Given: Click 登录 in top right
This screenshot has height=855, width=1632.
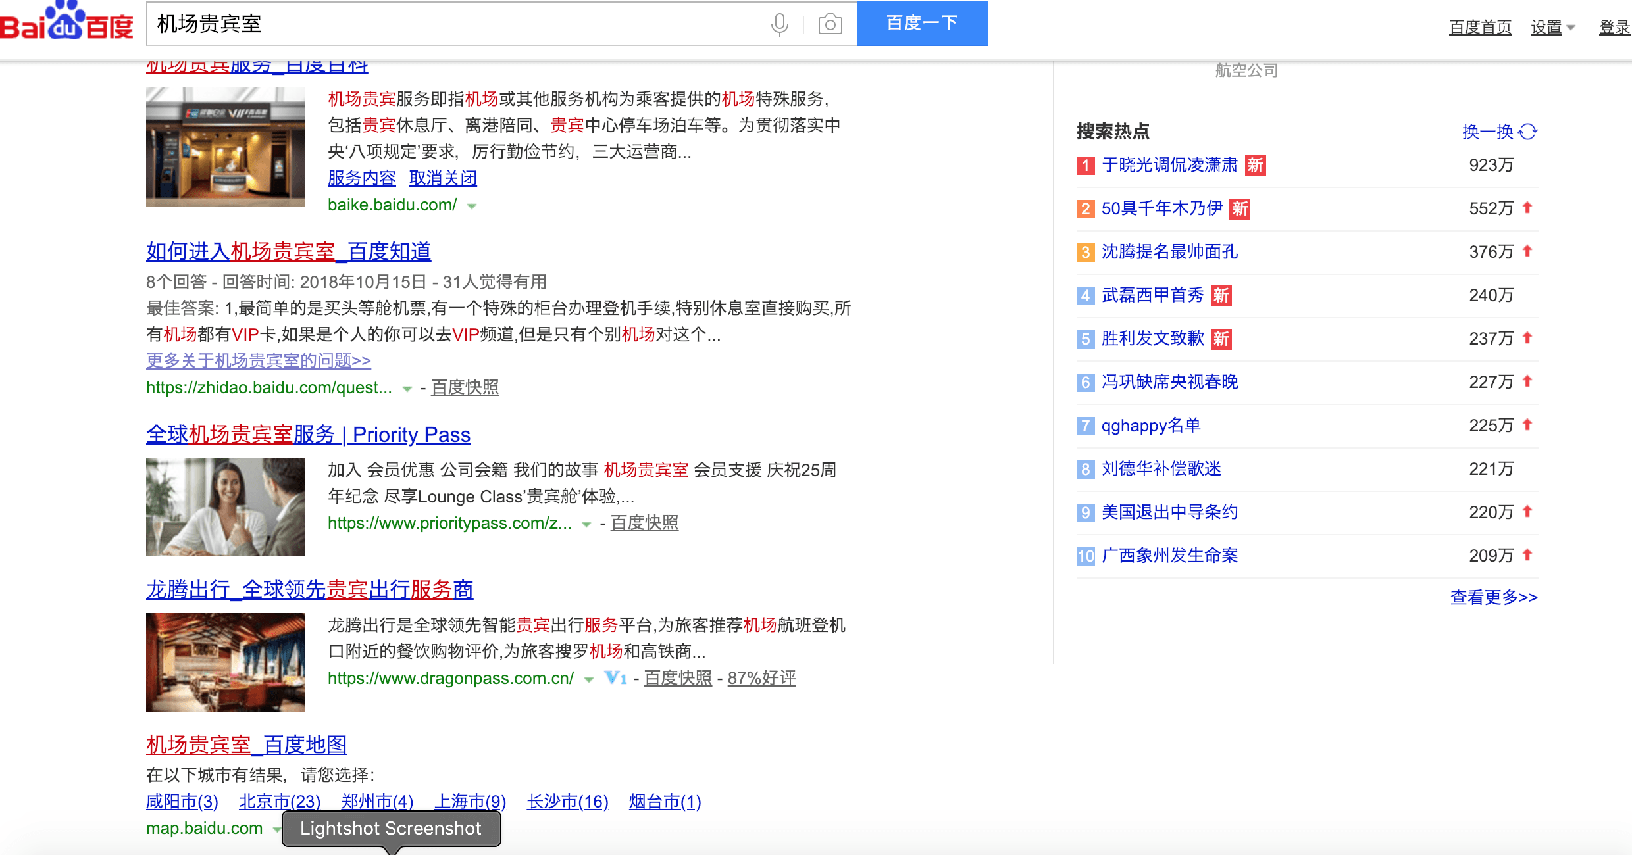Looking at the screenshot, I should [1615, 27].
